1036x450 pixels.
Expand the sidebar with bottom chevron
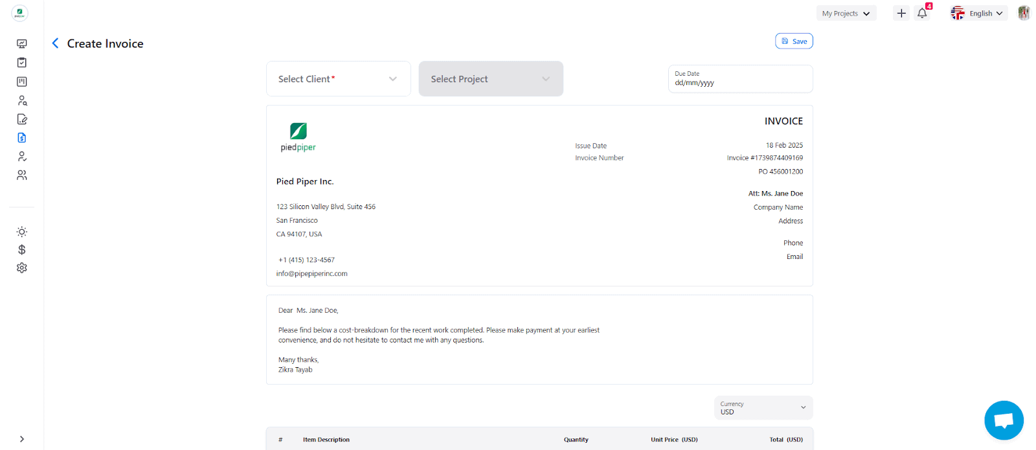coord(22,439)
